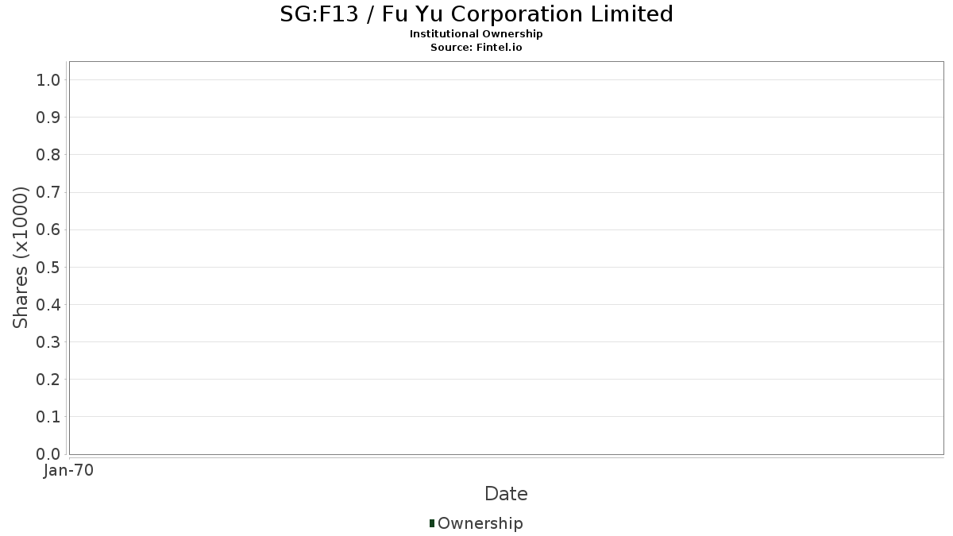Select the Date x-axis title
Screen dimensions: 953x536
point(506,494)
